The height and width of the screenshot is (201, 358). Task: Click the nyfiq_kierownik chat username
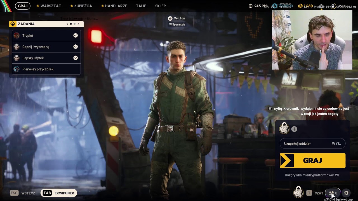click(286, 109)
